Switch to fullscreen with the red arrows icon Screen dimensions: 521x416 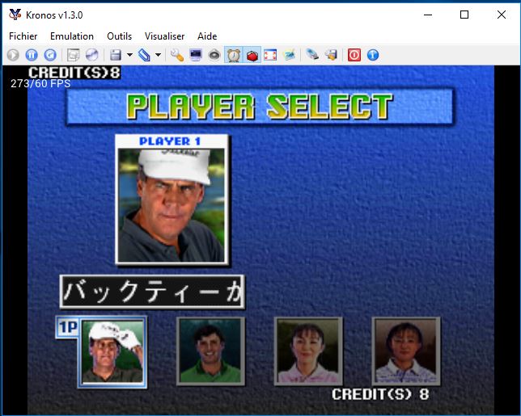[x=270, y=55]
